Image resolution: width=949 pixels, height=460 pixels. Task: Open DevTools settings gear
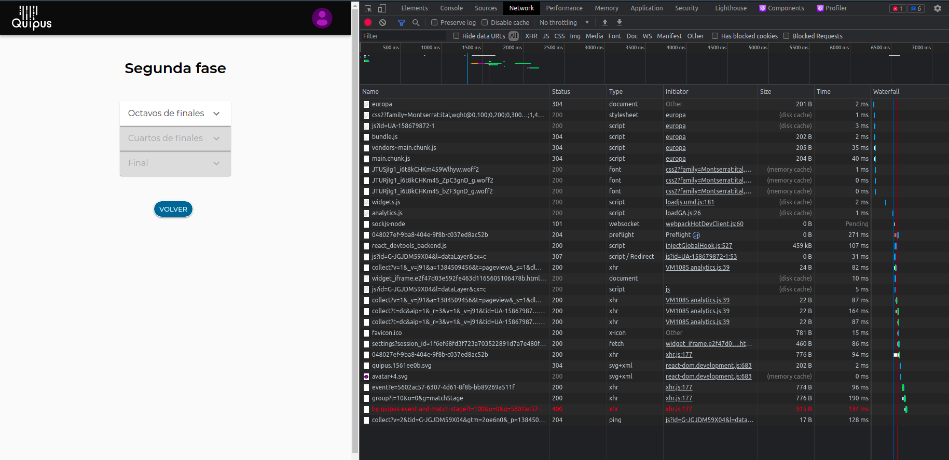937,8
